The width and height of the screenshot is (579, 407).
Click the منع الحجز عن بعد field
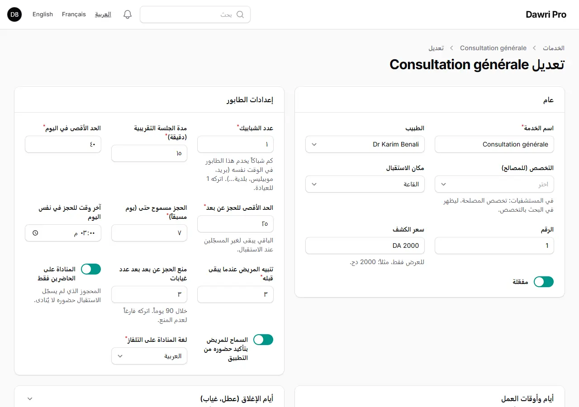pyautogui.click(x=149, y=294)
